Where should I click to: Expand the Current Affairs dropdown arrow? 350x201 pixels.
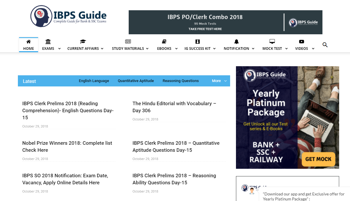(102, 49)
